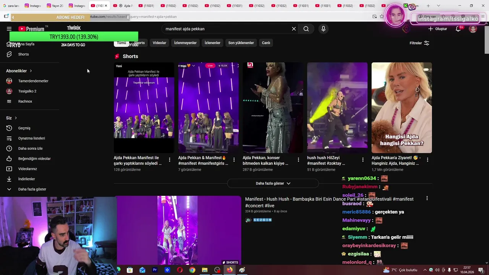Viewport: 489px width, 275px height.
Task: Open Google Chrome from taskbar
Action: [x=192, y=270]
